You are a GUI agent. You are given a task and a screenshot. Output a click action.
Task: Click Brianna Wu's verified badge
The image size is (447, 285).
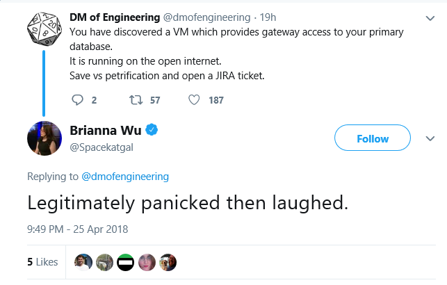point(152,130)
